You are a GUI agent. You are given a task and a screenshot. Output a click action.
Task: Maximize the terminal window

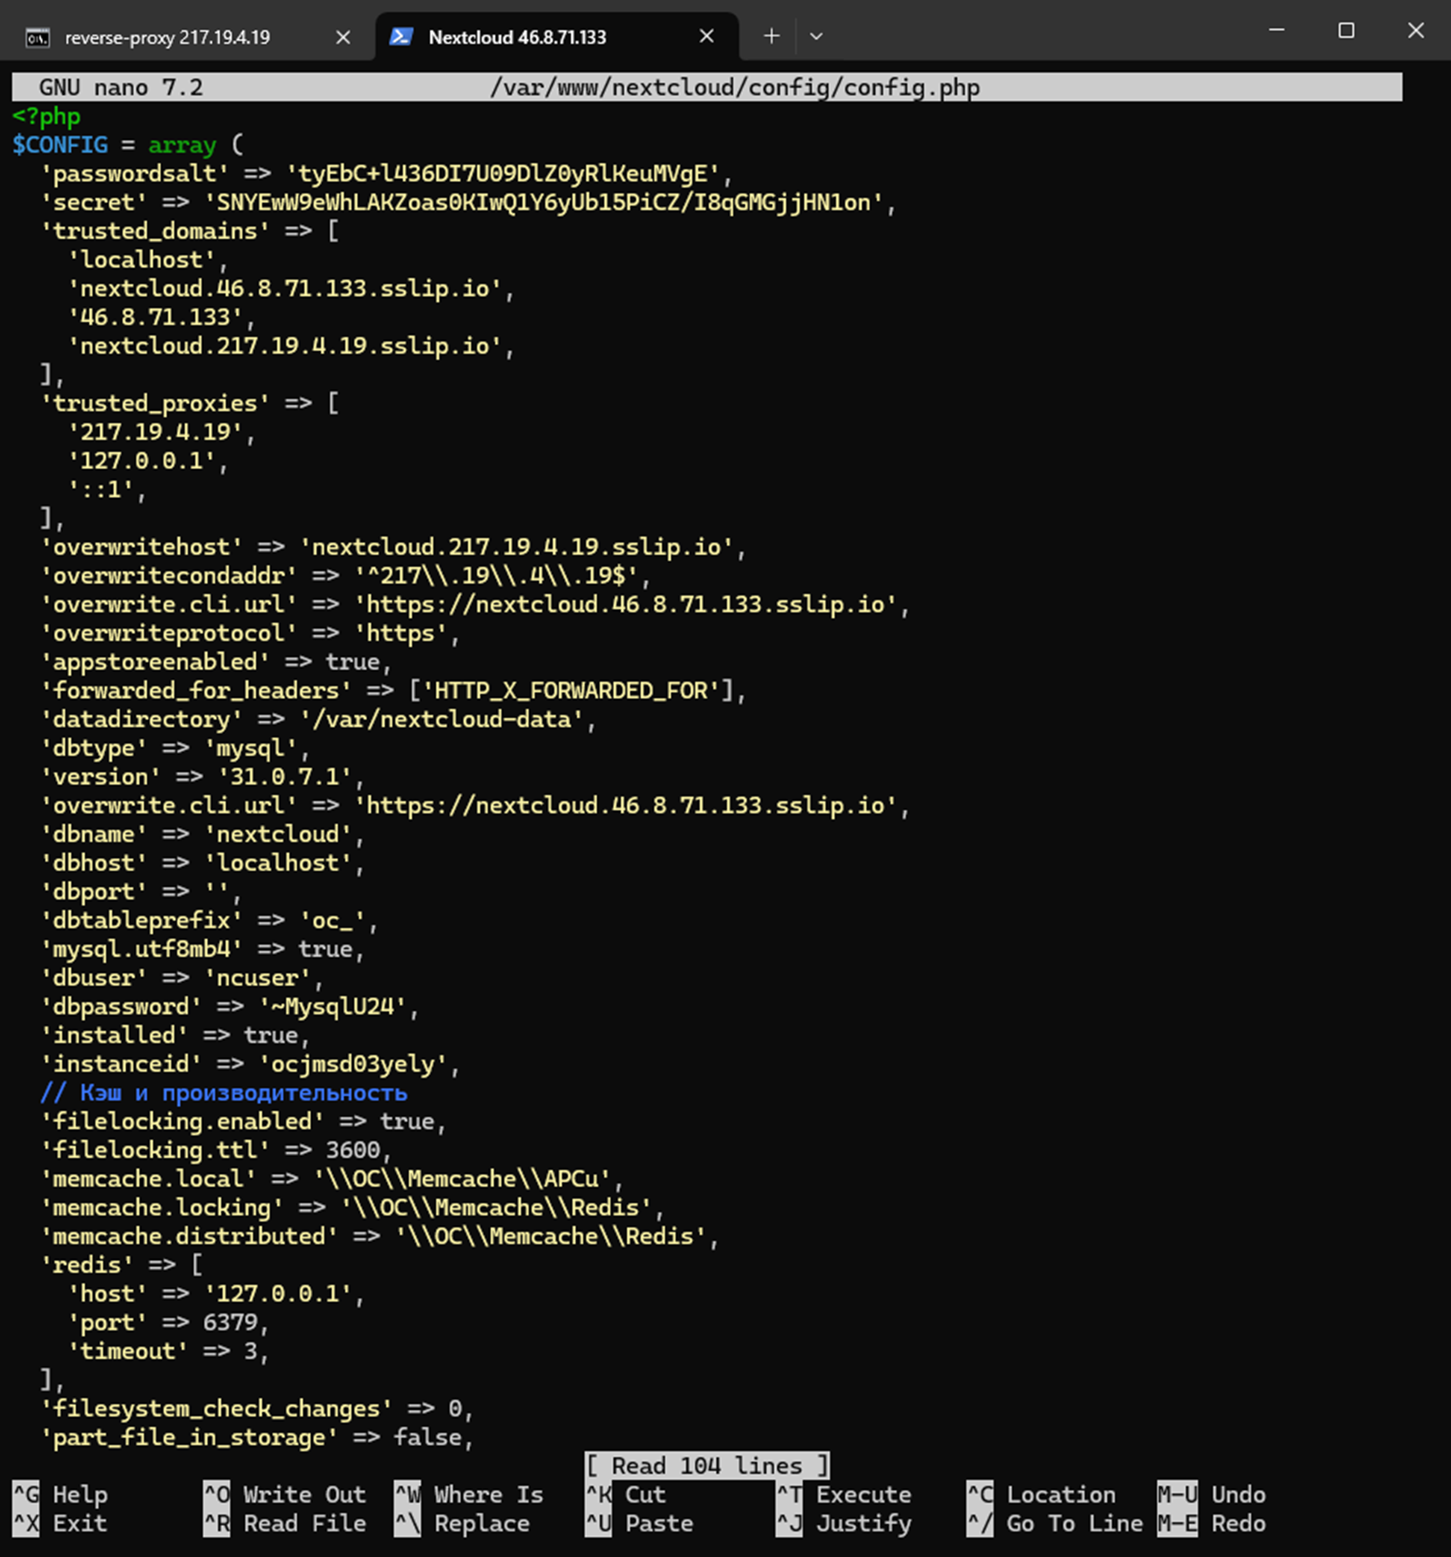click(1346, 30)
